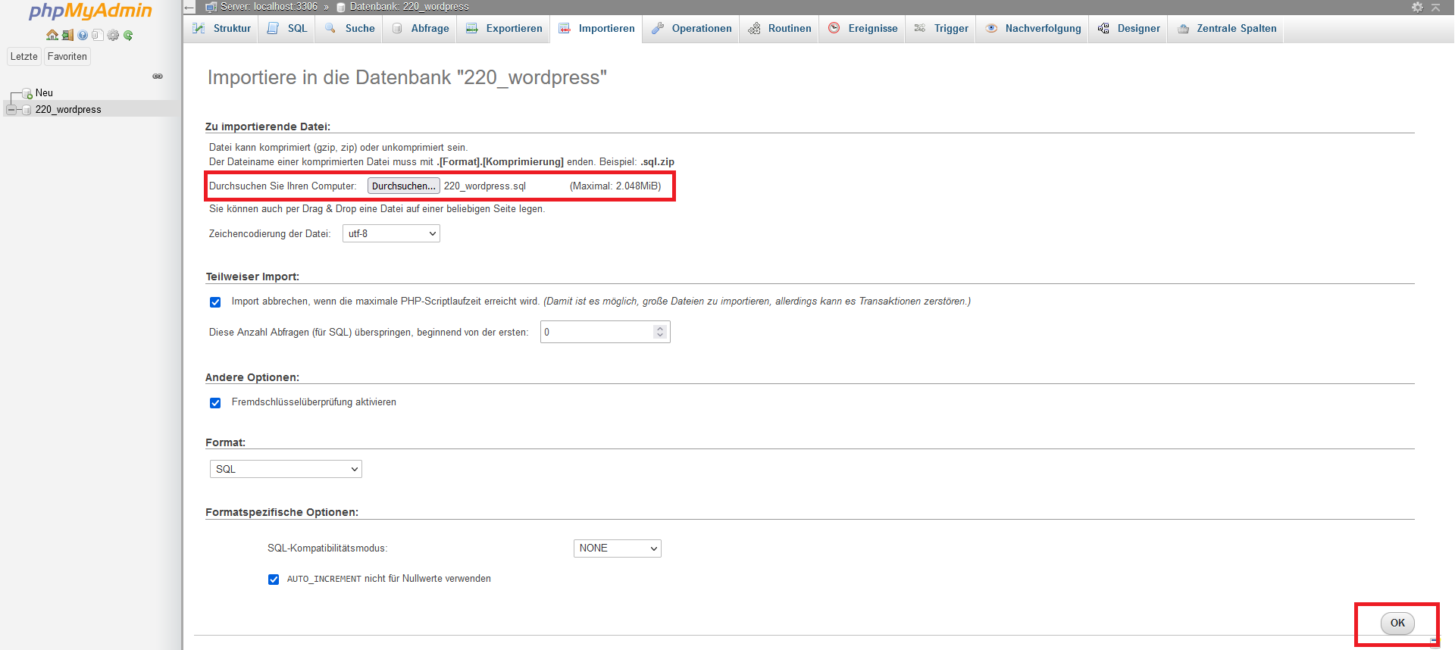Click the Maximal: 2.048MiB text

coord(615,186)
